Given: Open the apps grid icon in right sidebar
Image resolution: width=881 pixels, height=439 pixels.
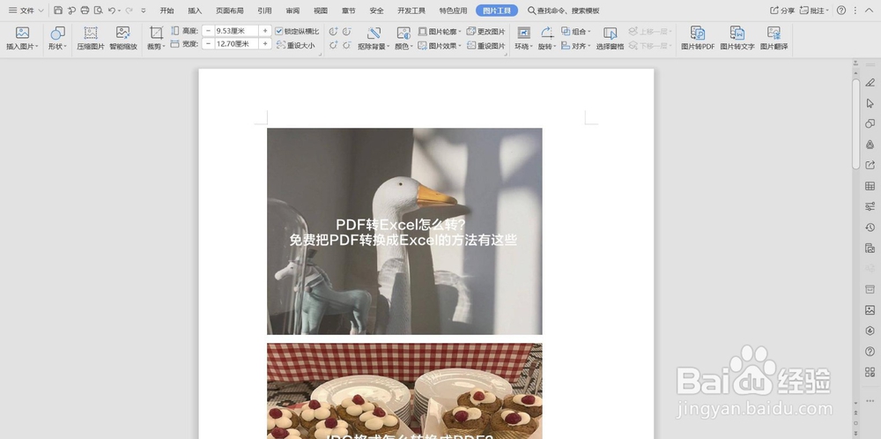Looking at the screenshot, I should pyautogui.click(x=870, y=371).
